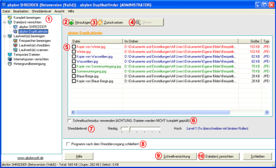Click the Komplett bereinigen shield icon
The height and width of the screenshot is (168, 276).
10,17
